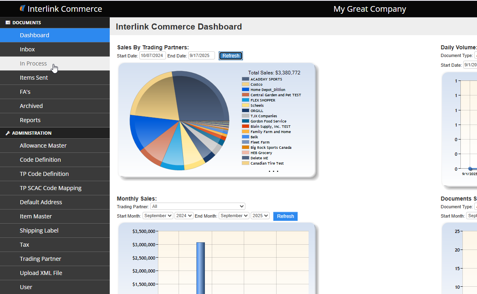This screenshot has width=477, height=294.
Task: Open Shipping Label settings
Action: (x=55, y=231)
